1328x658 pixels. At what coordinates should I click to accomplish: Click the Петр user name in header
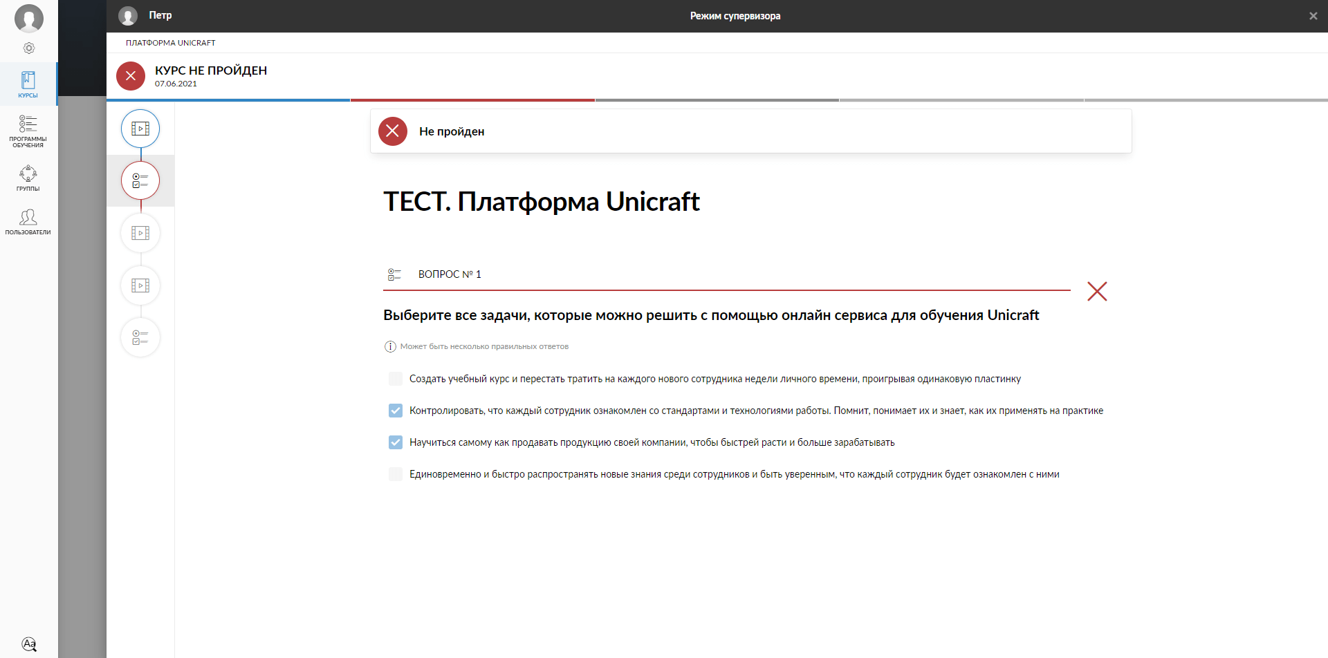160,15
